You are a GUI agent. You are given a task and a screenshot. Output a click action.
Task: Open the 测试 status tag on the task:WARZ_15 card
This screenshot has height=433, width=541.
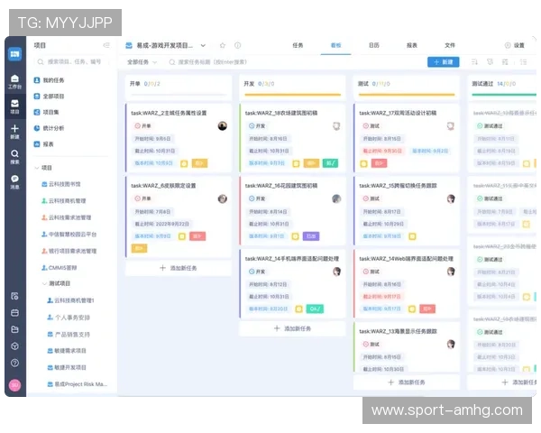click(x=371, y=198)
